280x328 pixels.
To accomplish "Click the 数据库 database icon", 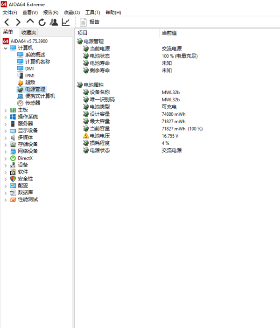I will [13, 193].
